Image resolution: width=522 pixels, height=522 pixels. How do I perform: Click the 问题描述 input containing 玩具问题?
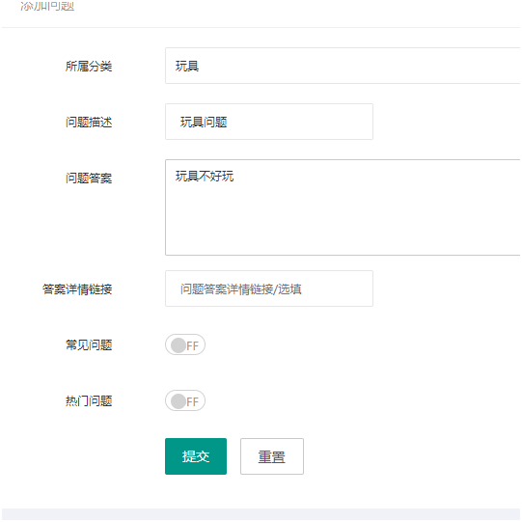pos(269,122)
